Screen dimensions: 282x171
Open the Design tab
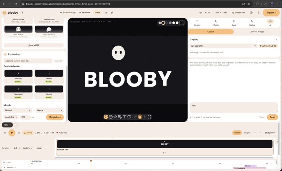click(197, 23)
